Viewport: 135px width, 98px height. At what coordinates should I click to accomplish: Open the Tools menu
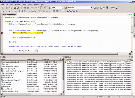tap(30, 5)
